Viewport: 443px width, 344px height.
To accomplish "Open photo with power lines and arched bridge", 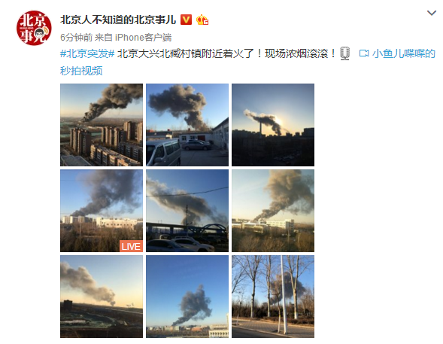I will [187, 211].
